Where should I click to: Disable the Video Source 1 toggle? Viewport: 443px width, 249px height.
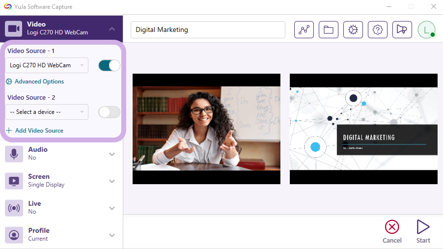coord(109,65)
